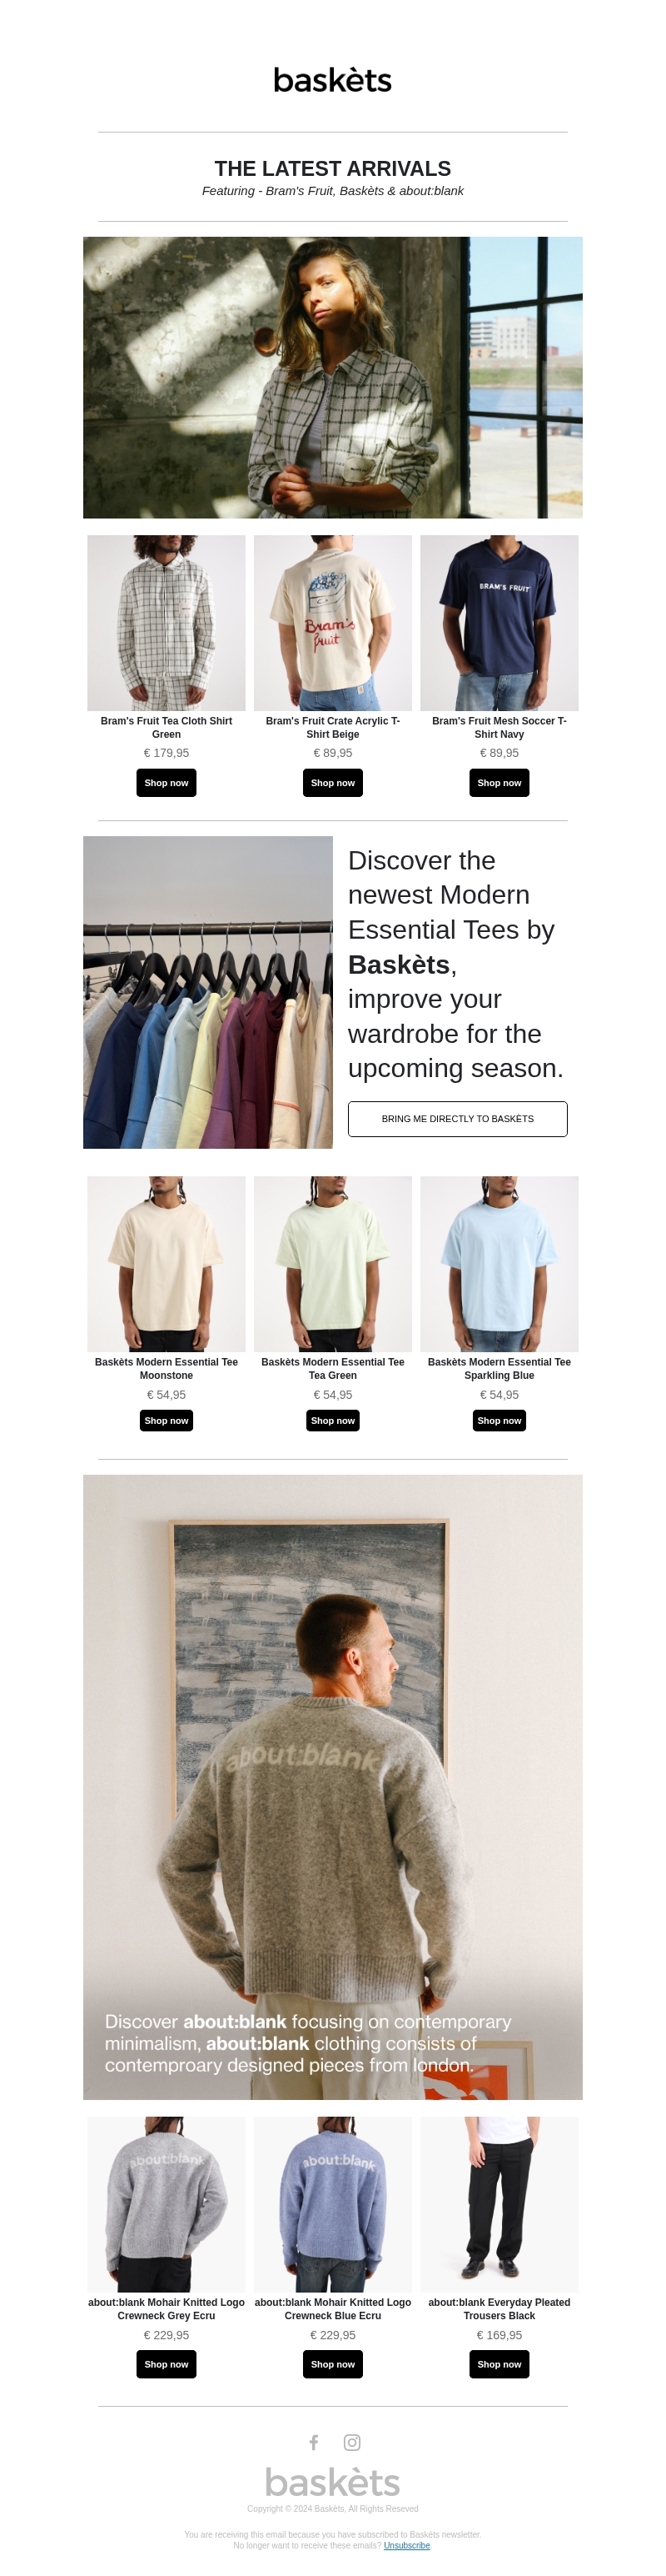
Task: Shop now for Essential Tee Sparkling Blue
Action: (x=499, y=1420)
